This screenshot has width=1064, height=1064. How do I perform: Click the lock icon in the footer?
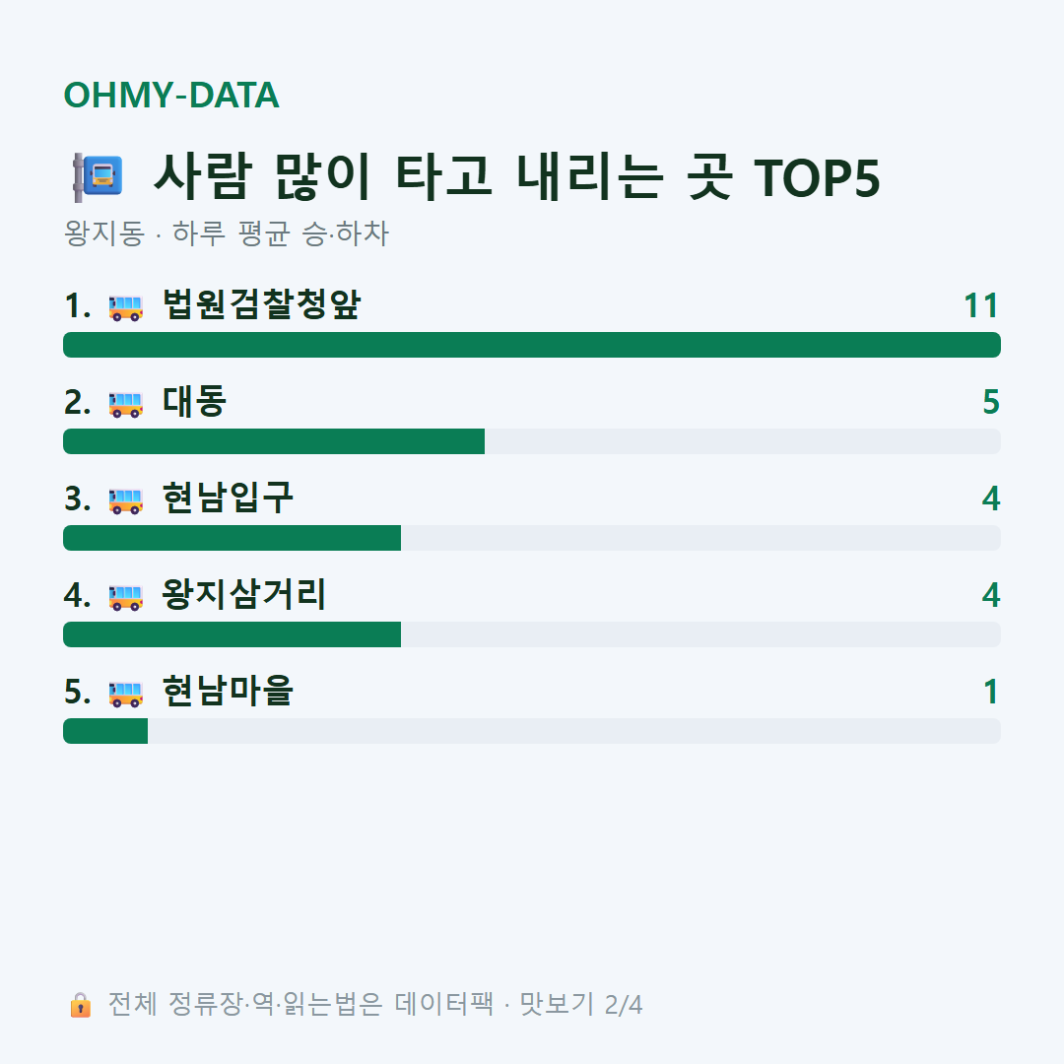80,1005
